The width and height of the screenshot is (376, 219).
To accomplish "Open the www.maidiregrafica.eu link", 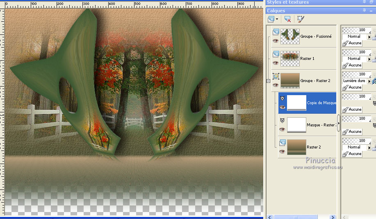I will (x=318, y=167).
